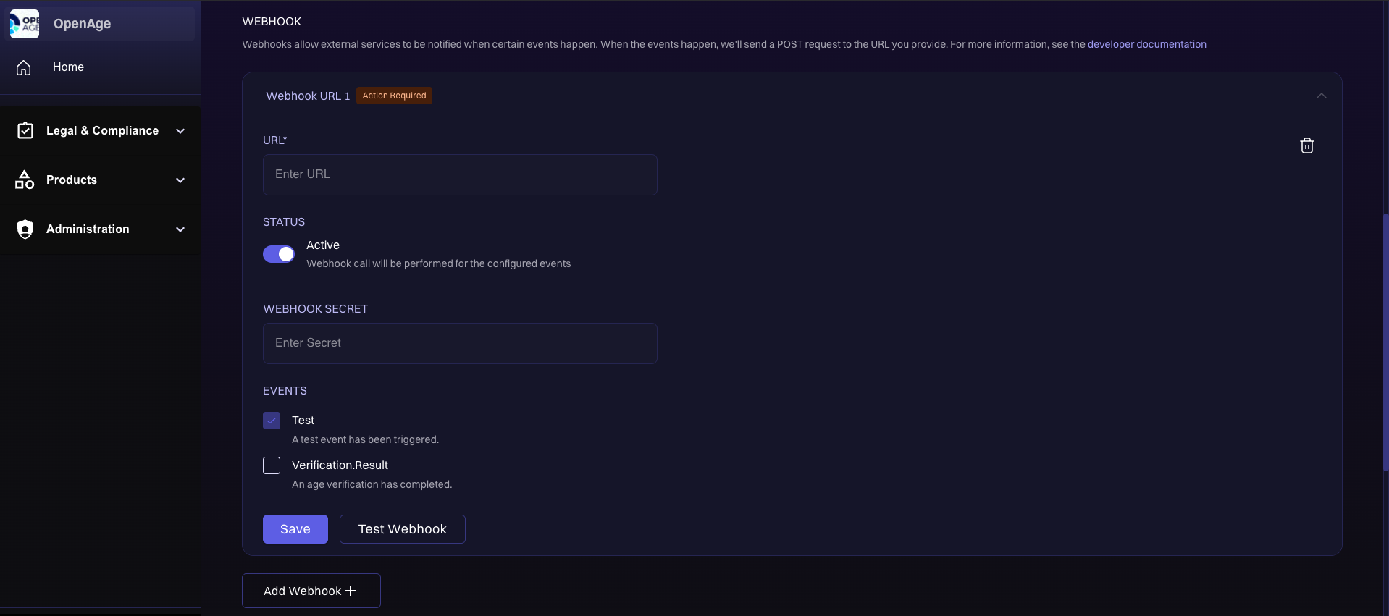
Task: Click the Home icon in the sidebar
Action: point(24,67)
